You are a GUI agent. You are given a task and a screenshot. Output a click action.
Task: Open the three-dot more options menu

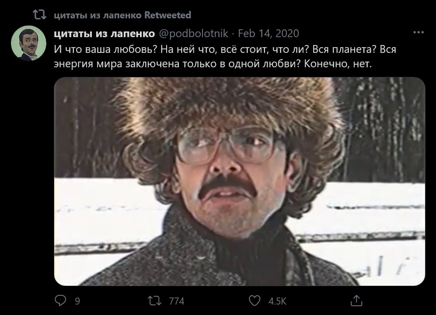pyautogui.click(x=419, y=32)
